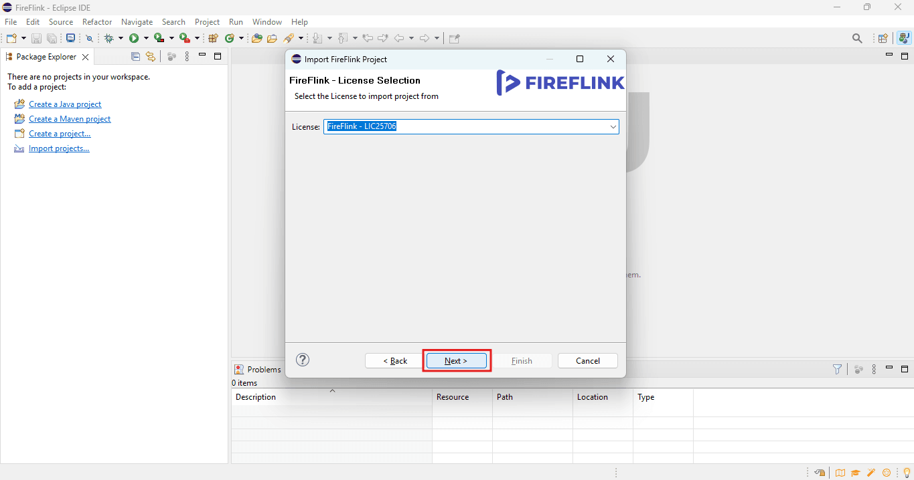Click the Back button in dialog
The width and height of the screenshot is (914, 480).
(395, 360)
